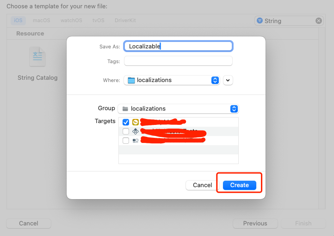The height and width of the screenshot is (236, 334).
Task: Click the unit test target icon
Action: [136, 131]
